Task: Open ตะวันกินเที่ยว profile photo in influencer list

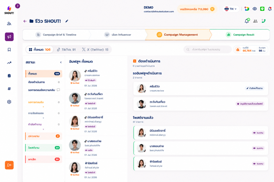Action: pos(75,98)
